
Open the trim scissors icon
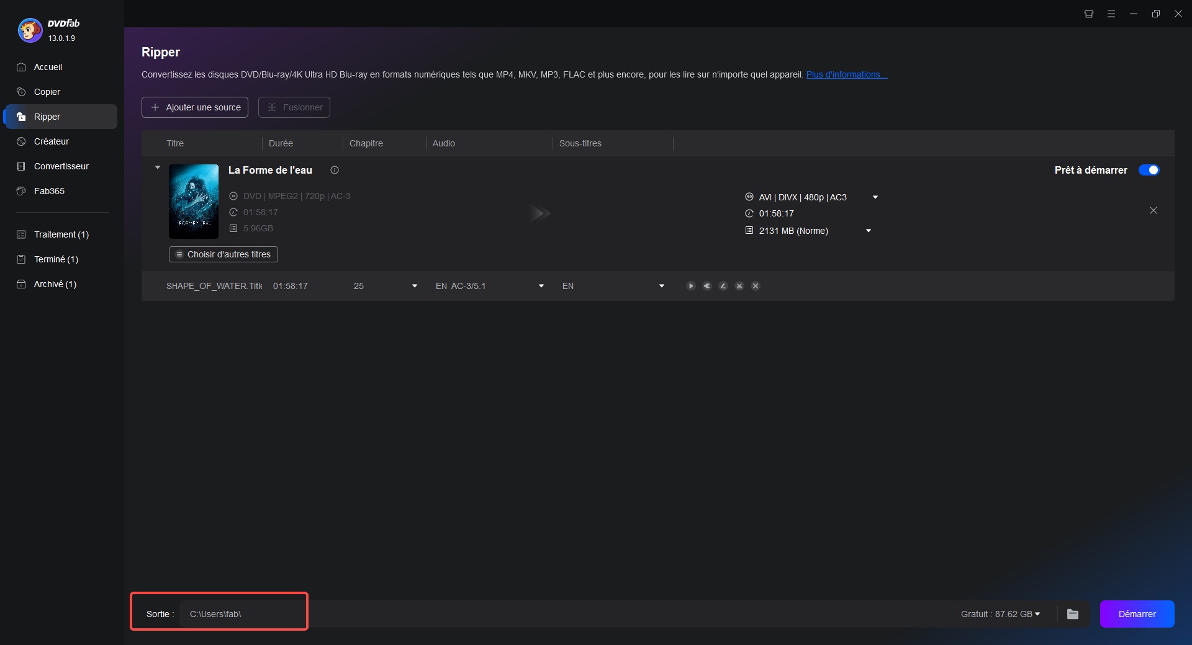[x=739, y=286]
